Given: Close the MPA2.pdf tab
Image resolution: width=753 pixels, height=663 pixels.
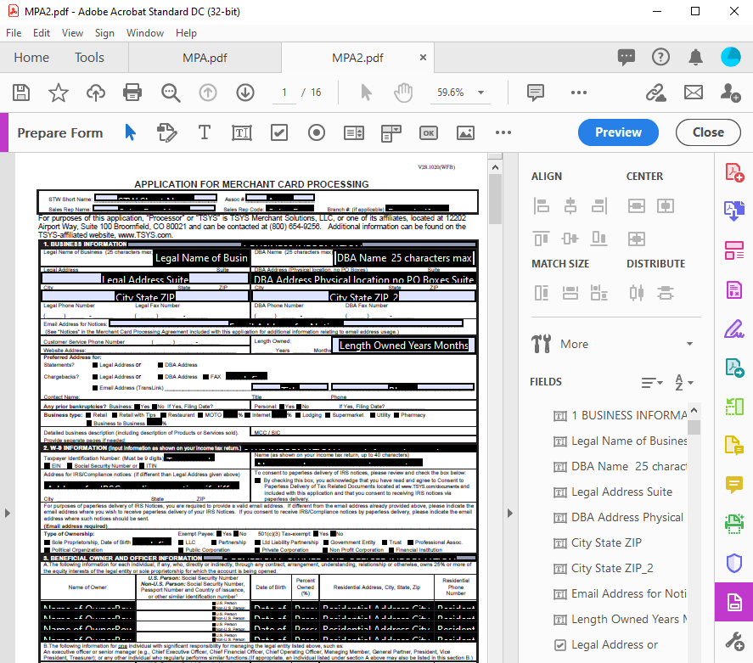Looking at the screenshot, I should 423,58.
